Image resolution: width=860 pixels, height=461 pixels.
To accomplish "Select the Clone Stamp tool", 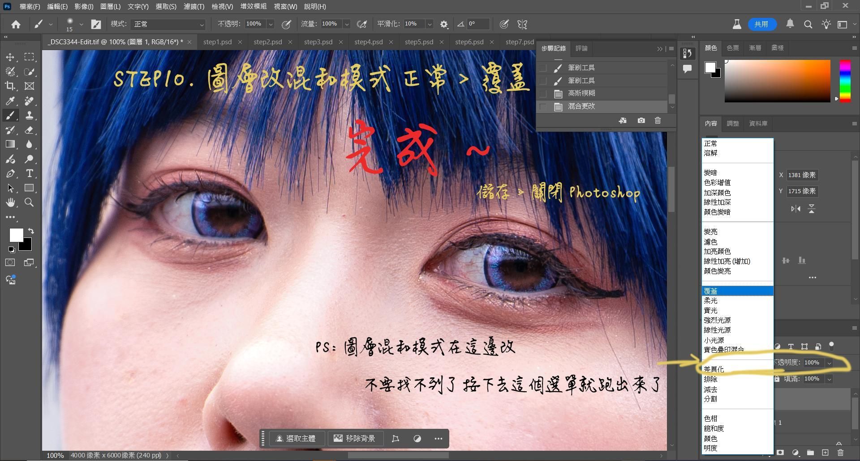I will [x=29, y=115].
